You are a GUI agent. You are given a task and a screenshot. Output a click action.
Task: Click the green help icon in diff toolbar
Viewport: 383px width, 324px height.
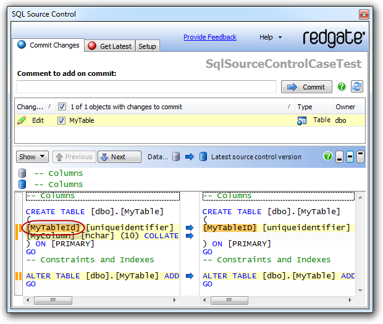pyautogui.click(x=327, y=156)
